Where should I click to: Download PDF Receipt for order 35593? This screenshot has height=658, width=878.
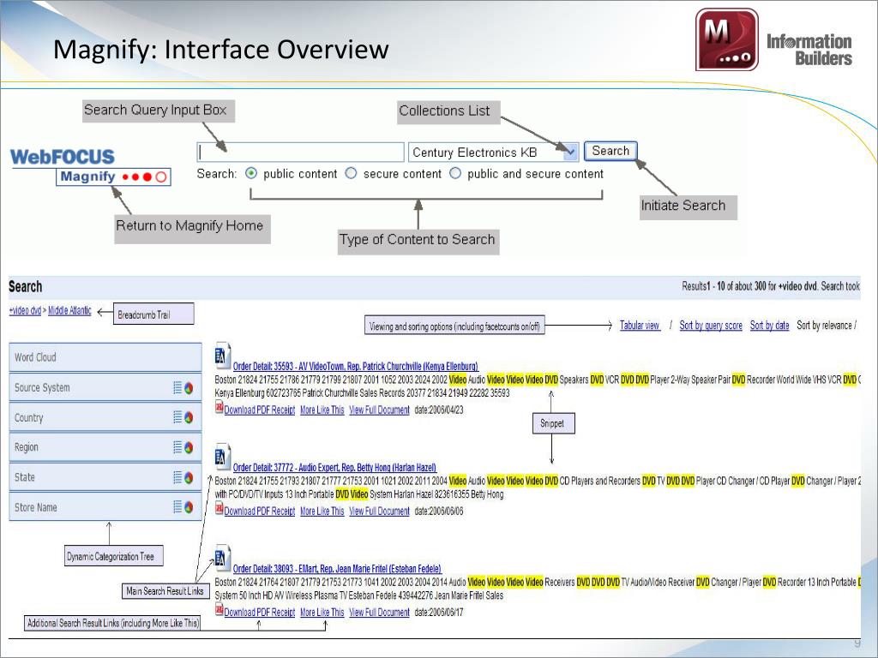259,410
